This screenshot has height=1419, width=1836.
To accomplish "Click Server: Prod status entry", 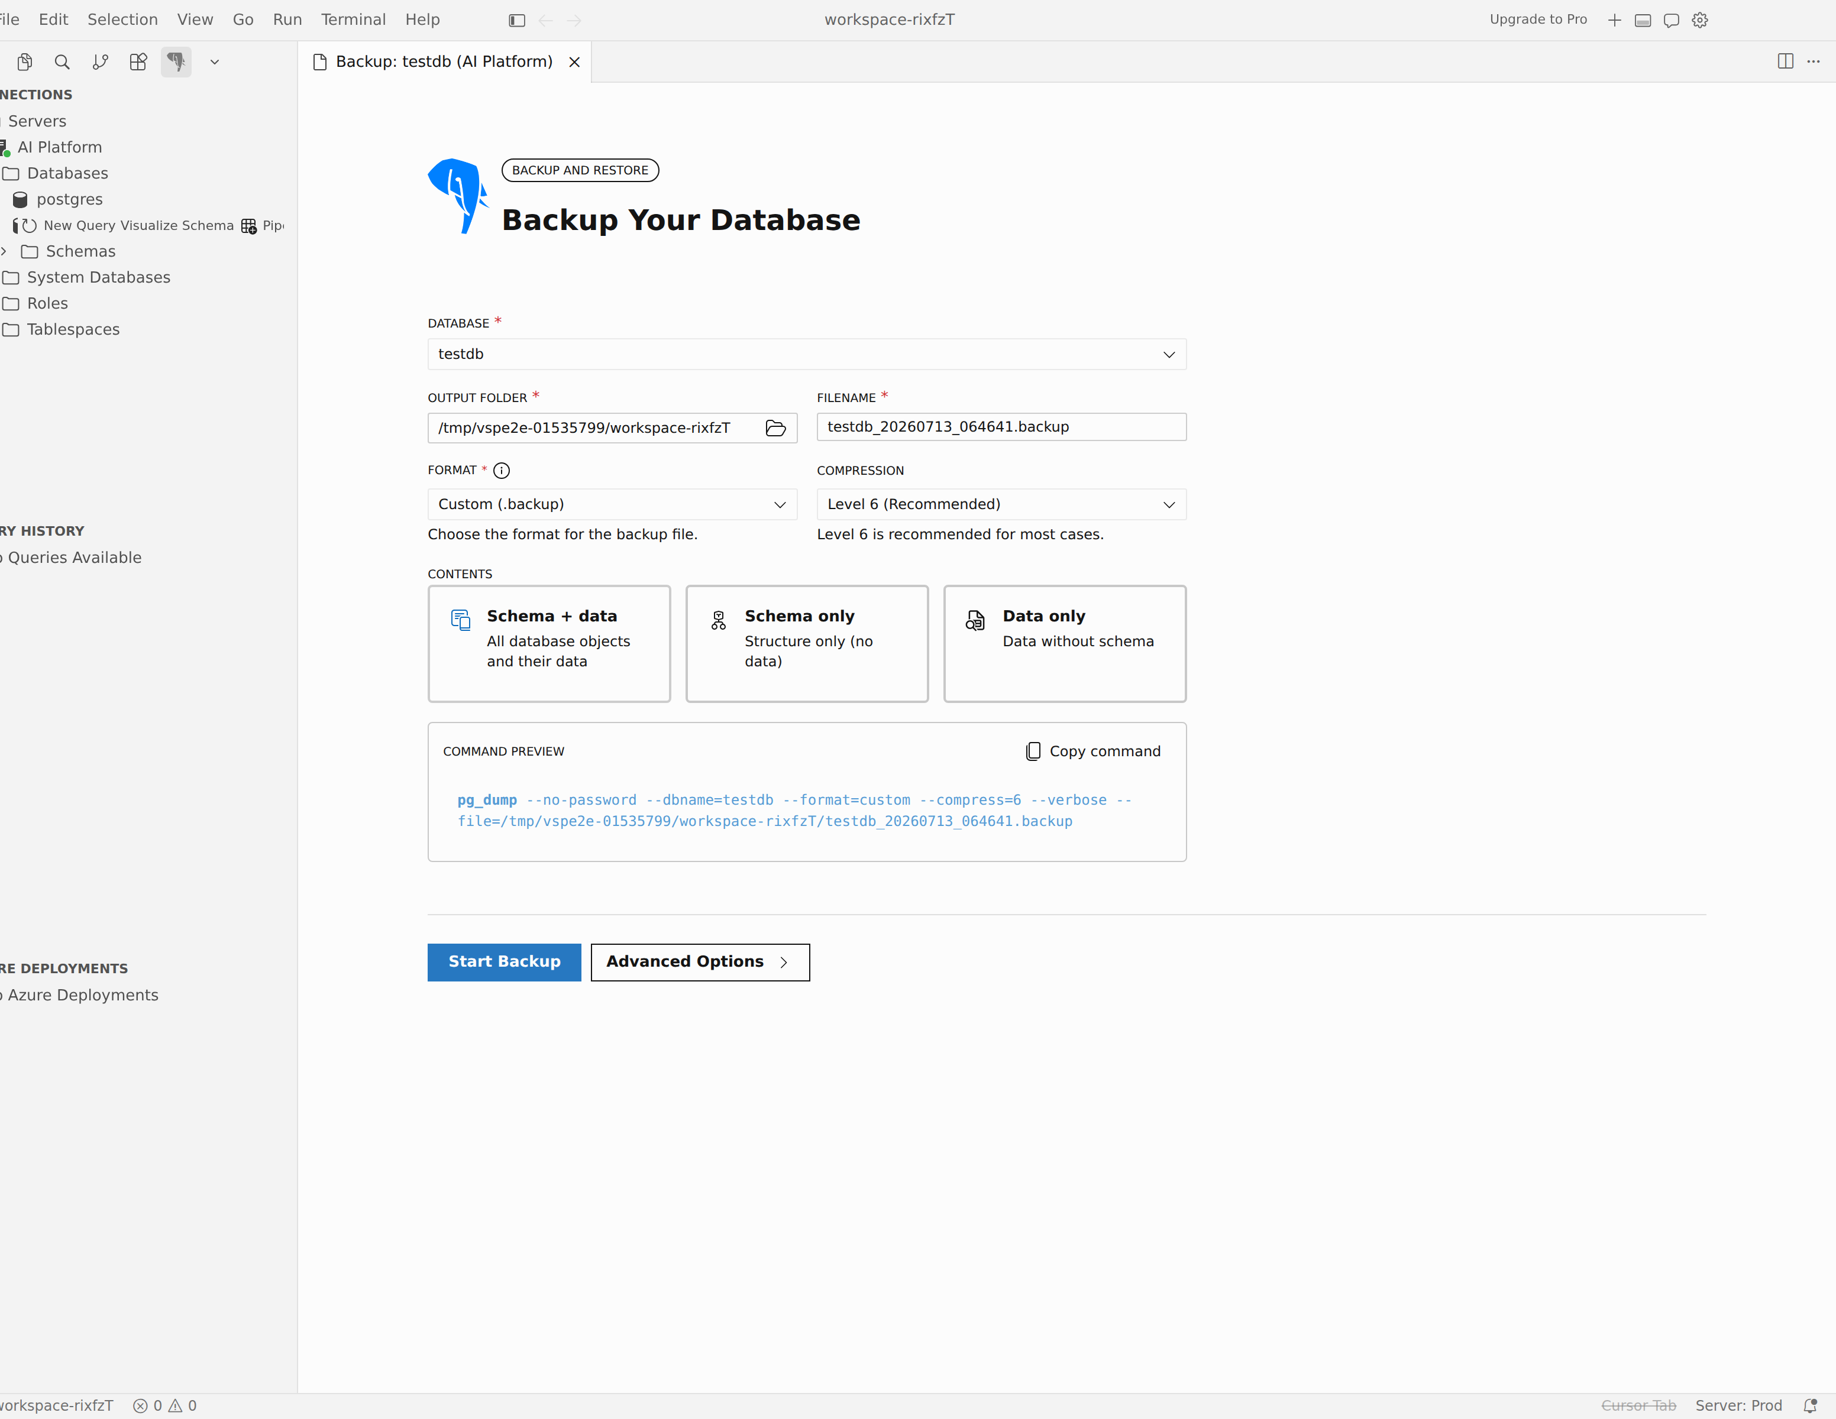I will 1738,1405.
